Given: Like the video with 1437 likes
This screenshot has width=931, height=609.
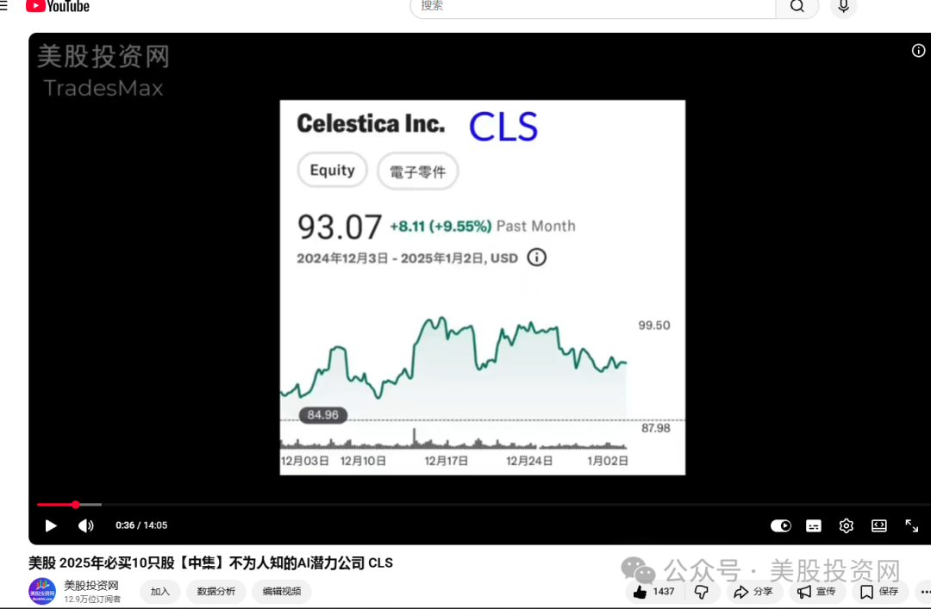Looking at the screenshot, I should (654, 592).
